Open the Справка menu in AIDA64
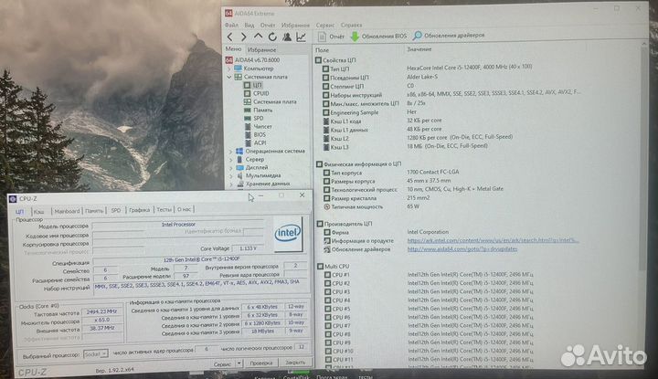Screen dimensions: 658x379 [351, 26]
